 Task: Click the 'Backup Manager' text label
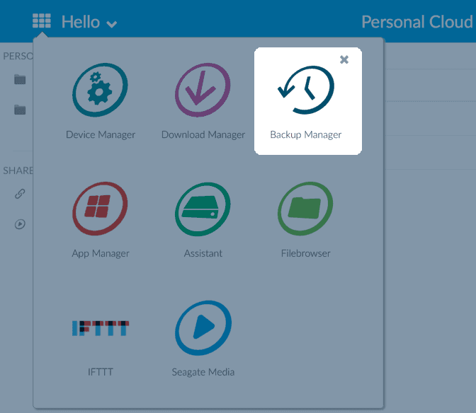coord(306,134)
